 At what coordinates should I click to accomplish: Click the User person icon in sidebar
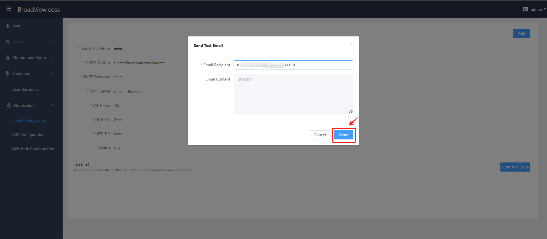click(8, 26)
